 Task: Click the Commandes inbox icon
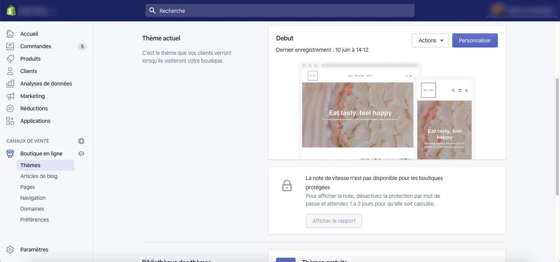pyautogui.click(x=10, y=46)
